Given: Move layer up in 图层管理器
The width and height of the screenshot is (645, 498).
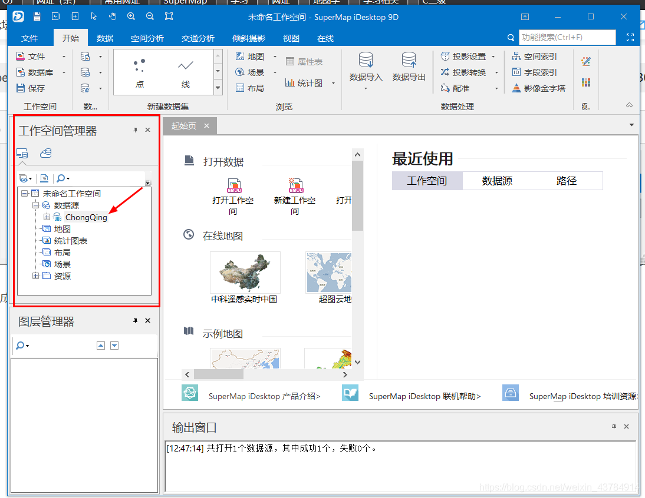Looking at the screenshot, I should click(101, 346).
